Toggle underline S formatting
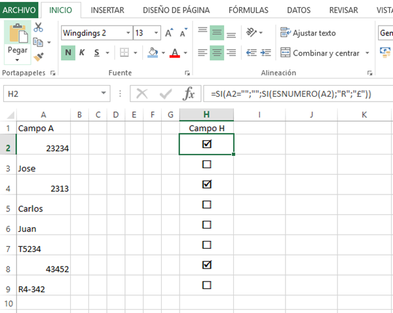The width and height of the screenshot is (393, 313). 97,52
